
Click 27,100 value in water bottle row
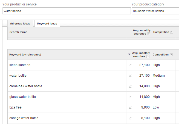pos(145,76)
